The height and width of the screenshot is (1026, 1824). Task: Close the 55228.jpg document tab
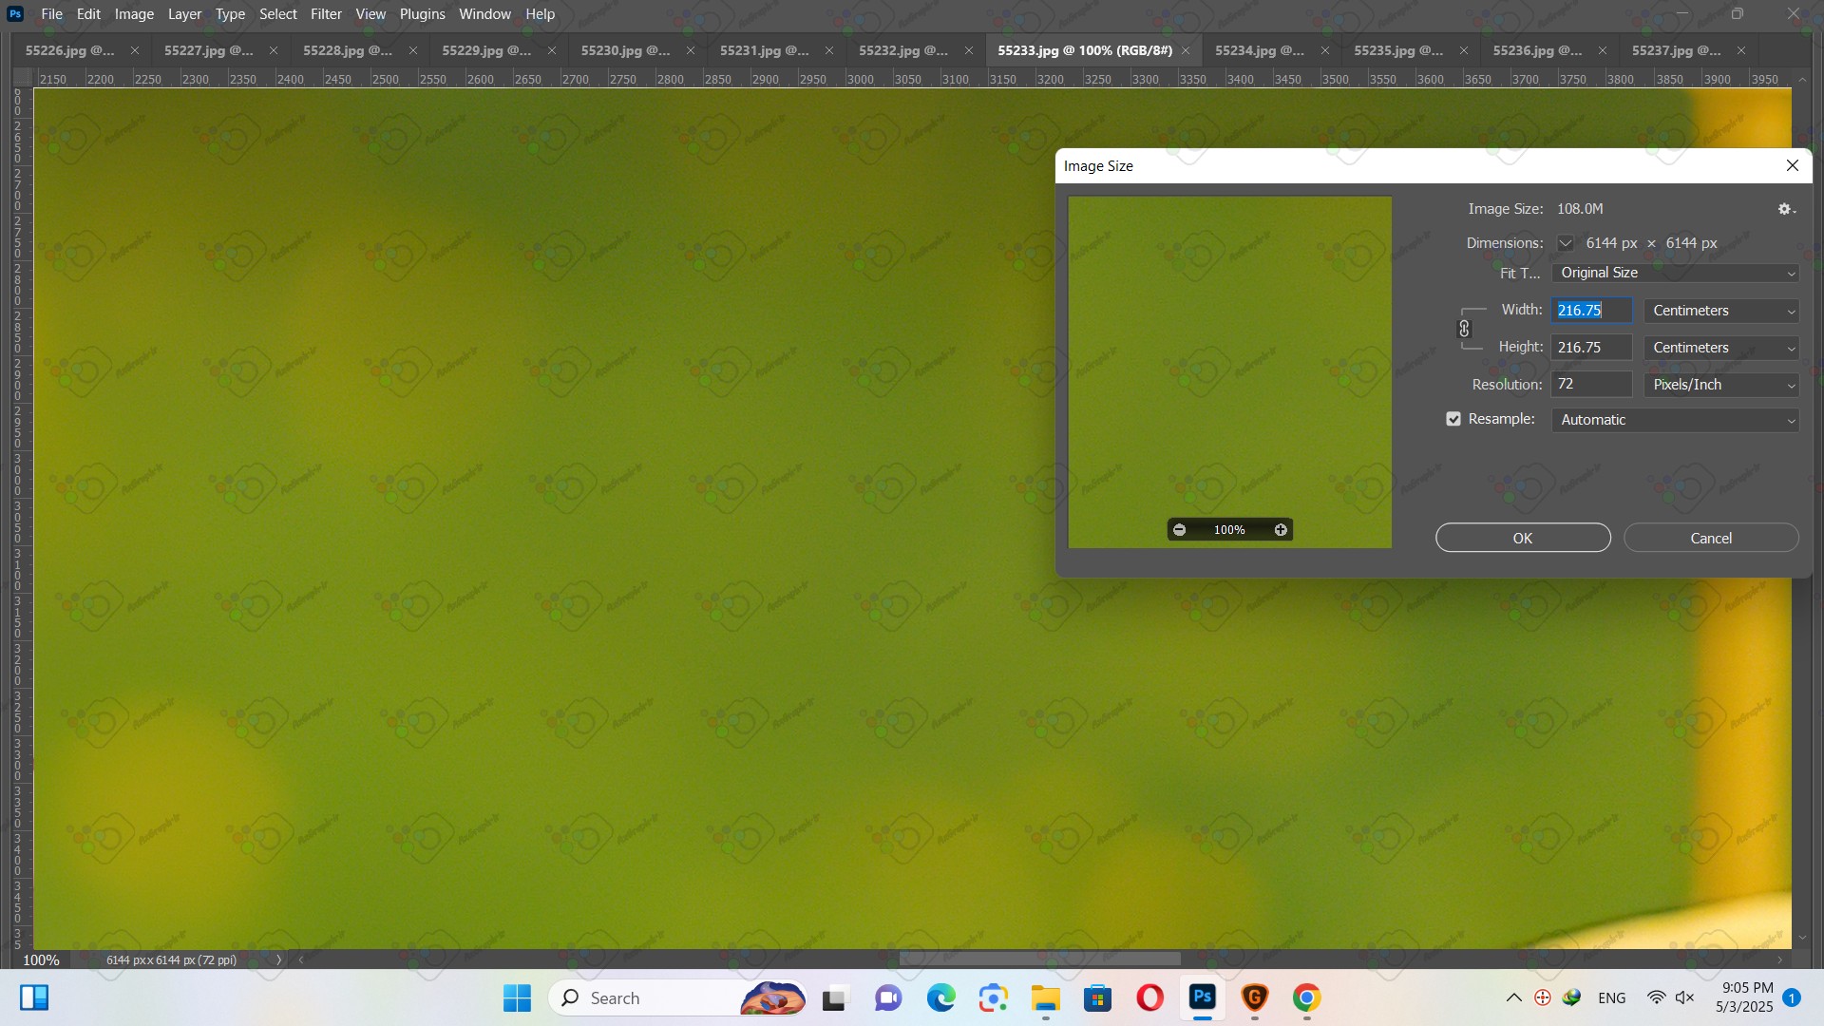[412, 50]
